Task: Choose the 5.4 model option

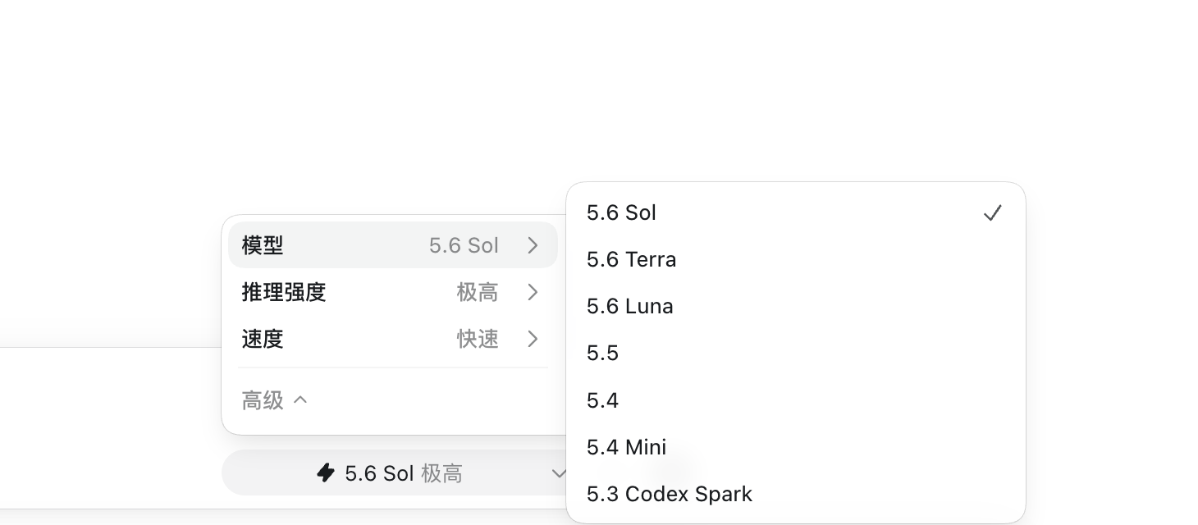Action: 796,400
